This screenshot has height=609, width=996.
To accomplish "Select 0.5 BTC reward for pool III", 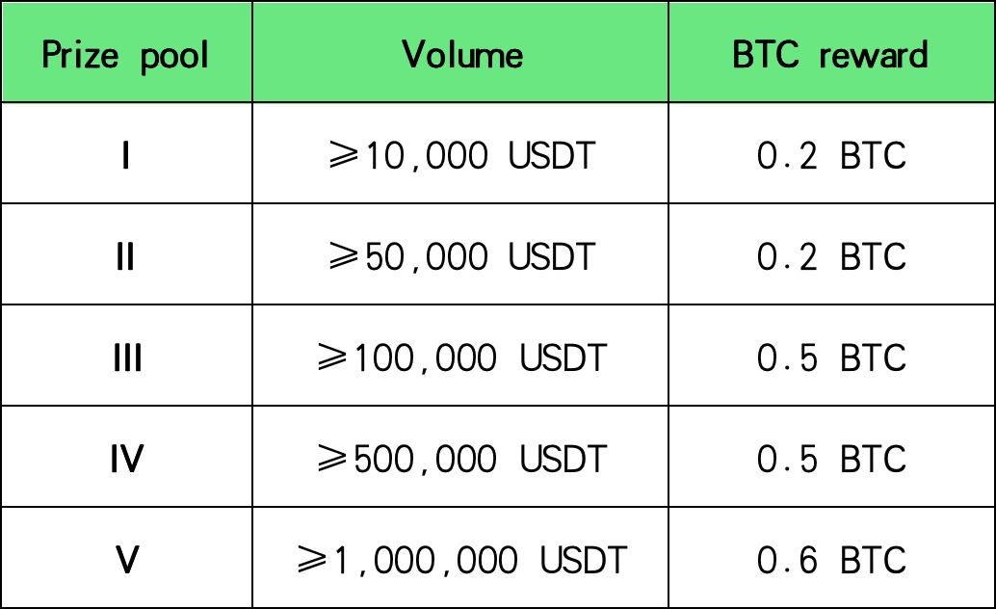I will pos(831,358).
